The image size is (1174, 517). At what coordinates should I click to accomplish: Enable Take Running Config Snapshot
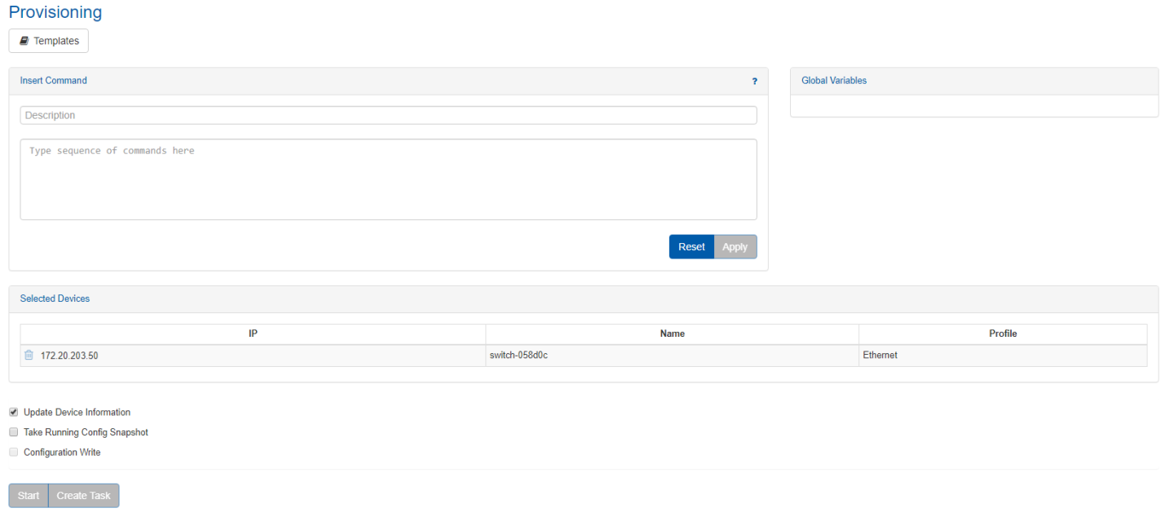14,432
